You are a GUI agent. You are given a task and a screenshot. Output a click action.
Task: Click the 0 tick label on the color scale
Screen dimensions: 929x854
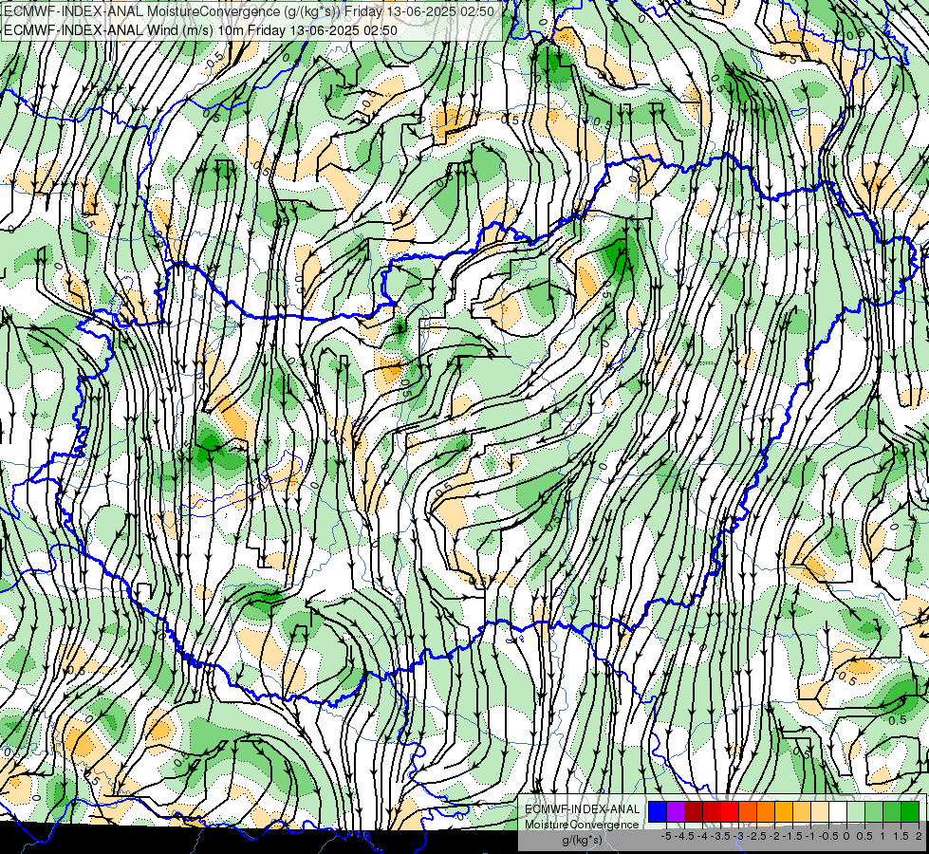point(846,836)
